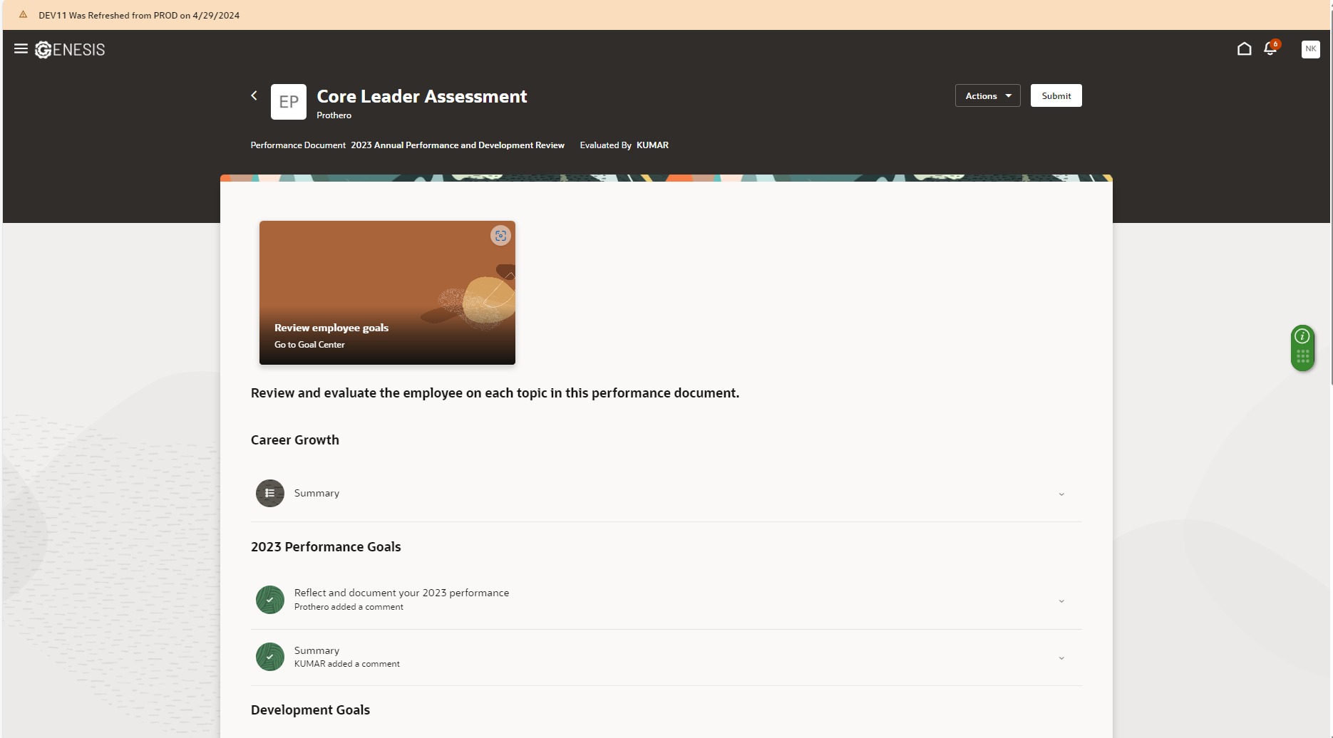Open the home icon in the top bar

coord(1245,48)
